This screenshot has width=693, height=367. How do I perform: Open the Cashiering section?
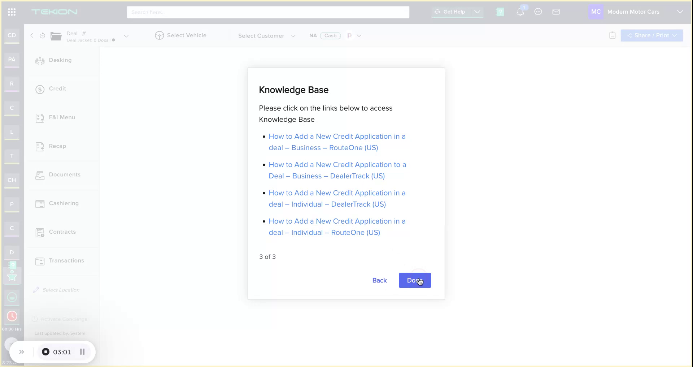[64, 203]
